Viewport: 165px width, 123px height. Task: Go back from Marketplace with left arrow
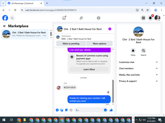[x=5, y=26]
